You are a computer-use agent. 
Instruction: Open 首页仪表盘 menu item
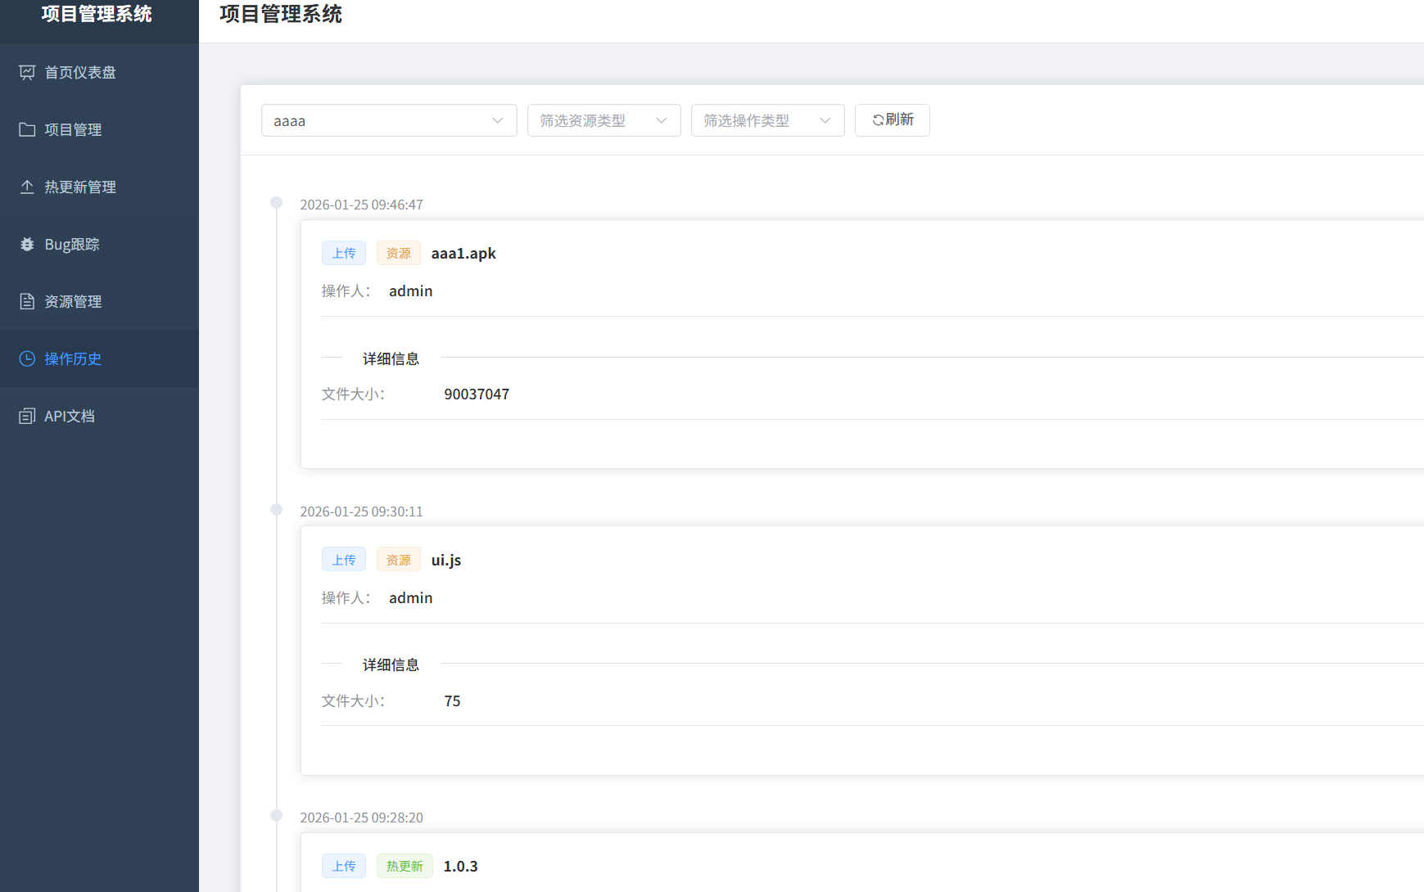[80, 72]
